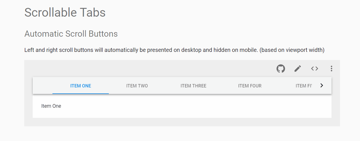The width and height of the screenshot is (360, 141).
Task: Click the '(based on viewport width)' text
Action: tap(292, 50)
